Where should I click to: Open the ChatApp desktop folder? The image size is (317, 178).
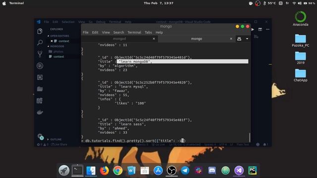click(x=301, y=75)
